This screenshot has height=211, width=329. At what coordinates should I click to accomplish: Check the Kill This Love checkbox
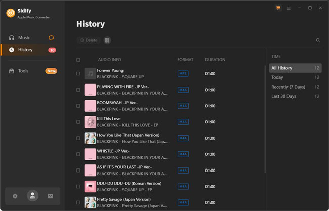coord(78,122)
